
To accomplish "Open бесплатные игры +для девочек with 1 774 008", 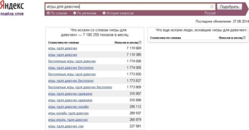I will point(72,61).
